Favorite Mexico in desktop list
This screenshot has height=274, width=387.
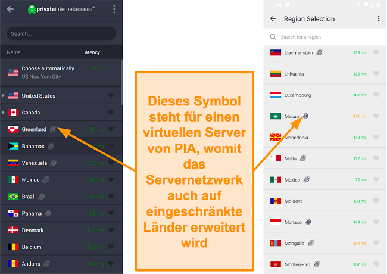pyautogui.click(x=111, y=179)
